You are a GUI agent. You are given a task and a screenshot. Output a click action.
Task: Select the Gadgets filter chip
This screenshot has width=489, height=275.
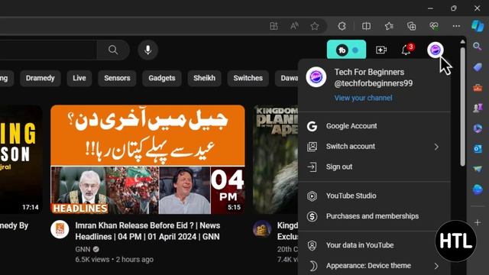point(161,78)
